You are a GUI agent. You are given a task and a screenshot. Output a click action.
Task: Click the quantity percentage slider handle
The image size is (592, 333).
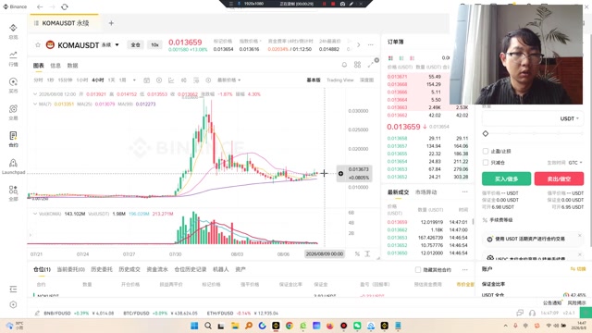click(x=486, y=133)
